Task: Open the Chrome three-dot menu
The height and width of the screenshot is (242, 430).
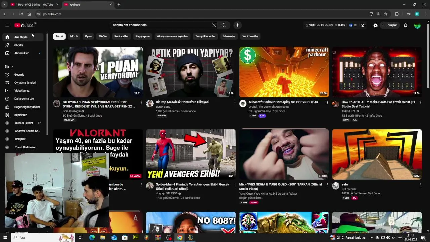Action: coord(425,14)
